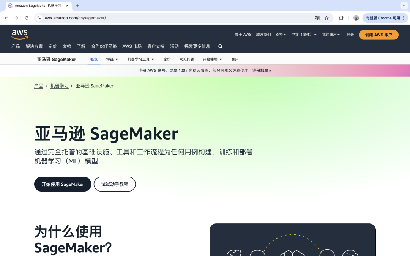Expand the 中文（简体）language selector

click(303, 34)
